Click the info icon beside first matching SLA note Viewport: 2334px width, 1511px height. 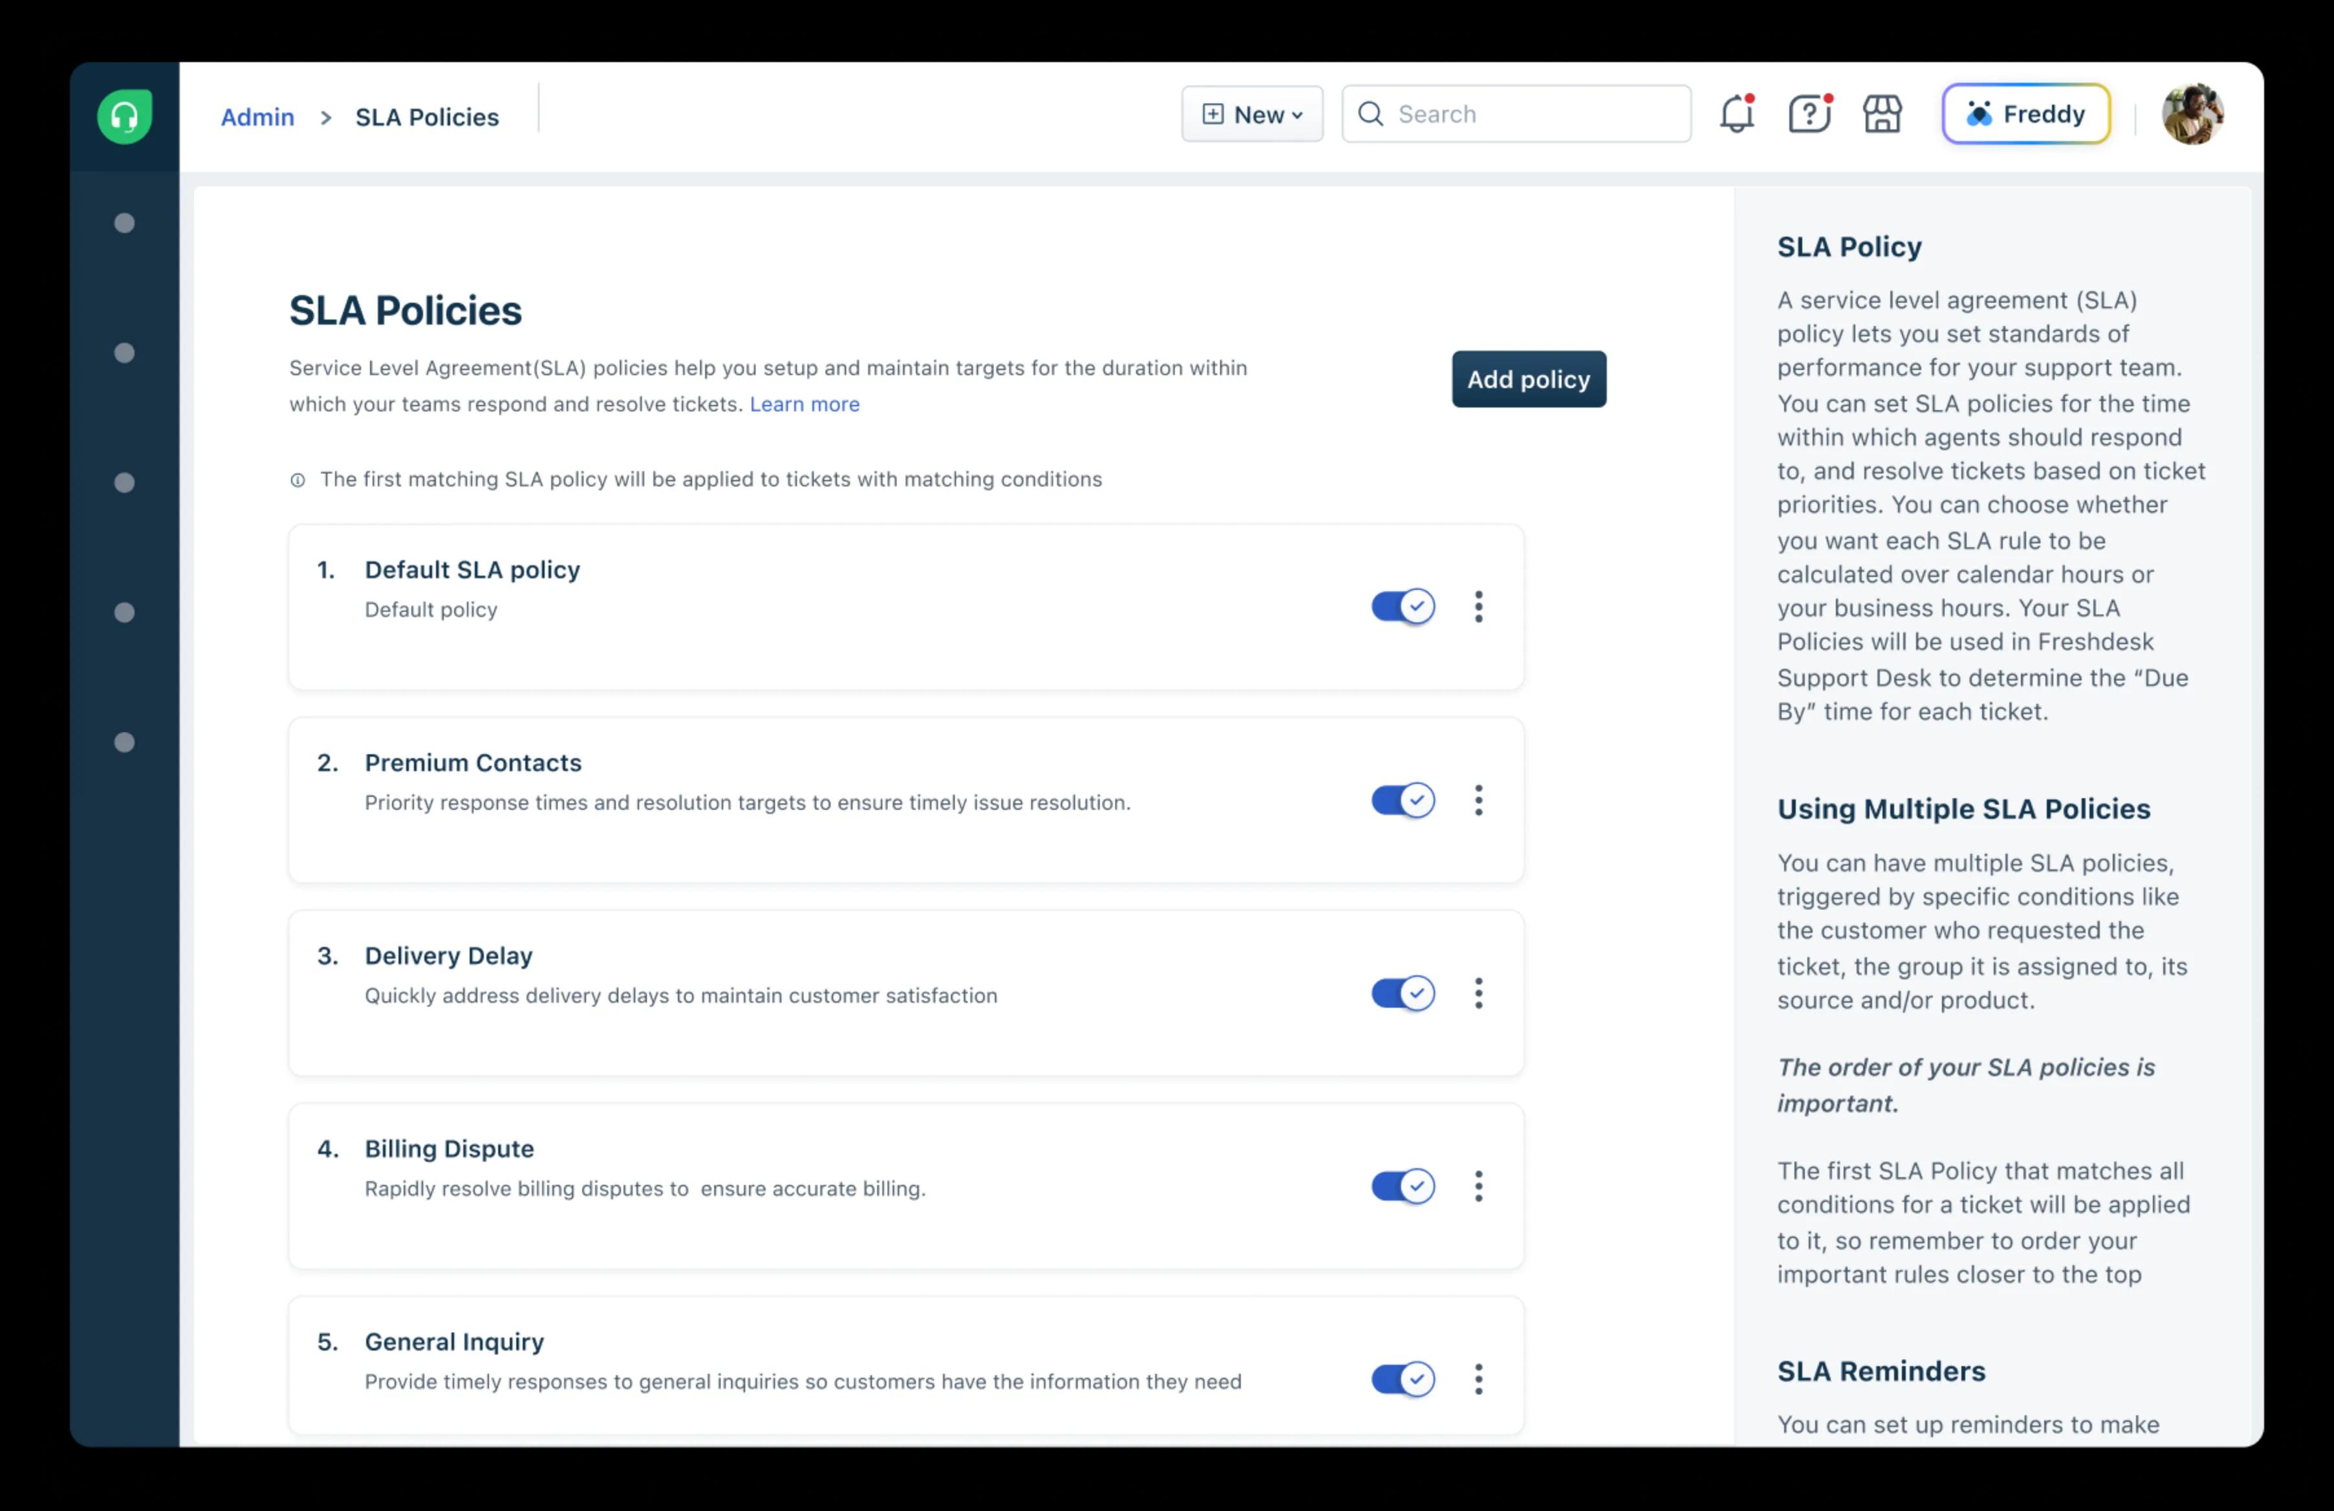click(x=297, y=479)
